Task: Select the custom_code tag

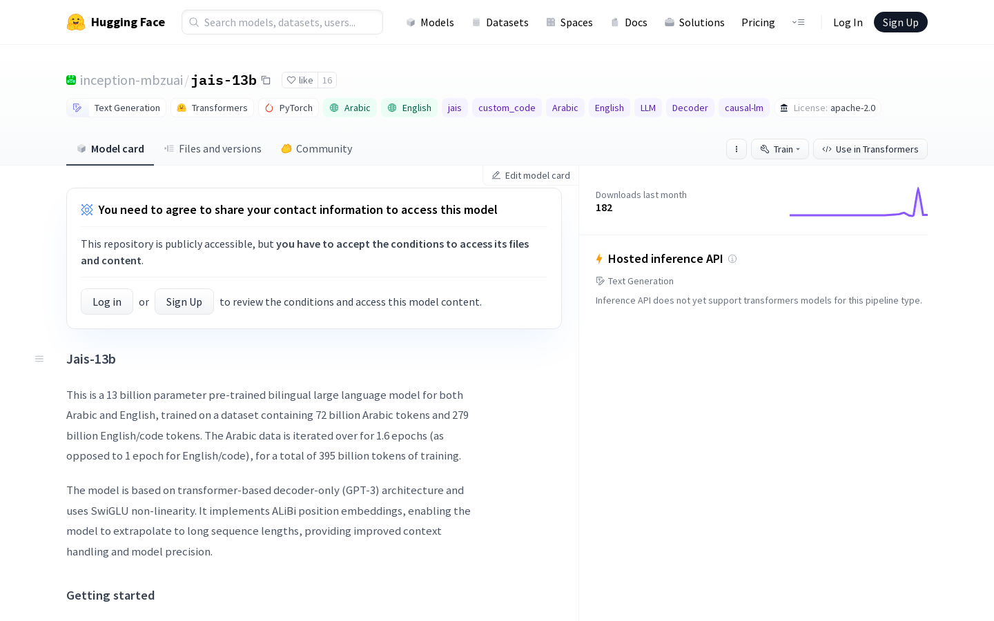Action: tap(507, 108)
